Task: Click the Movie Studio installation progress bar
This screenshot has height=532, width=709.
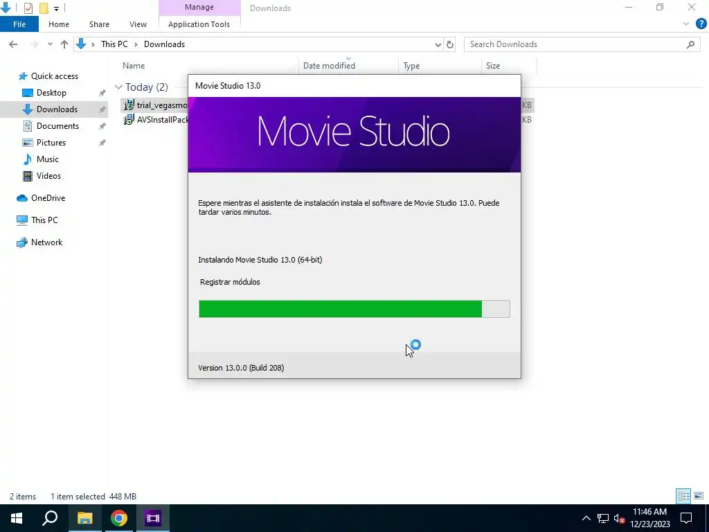Action: point(354,309)
